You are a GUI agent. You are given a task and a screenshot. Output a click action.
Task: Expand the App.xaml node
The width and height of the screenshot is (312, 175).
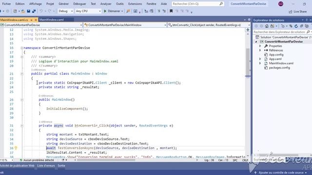coord(260,59)
